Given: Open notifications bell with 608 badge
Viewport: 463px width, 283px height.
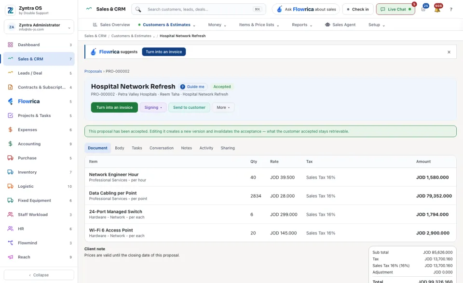Looking at the screenshot, I should click(x=437, y=9).
